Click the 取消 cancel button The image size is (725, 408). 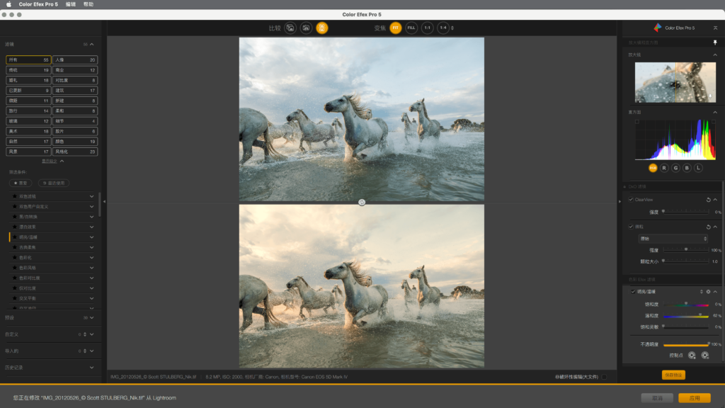(x=657, y=398)
